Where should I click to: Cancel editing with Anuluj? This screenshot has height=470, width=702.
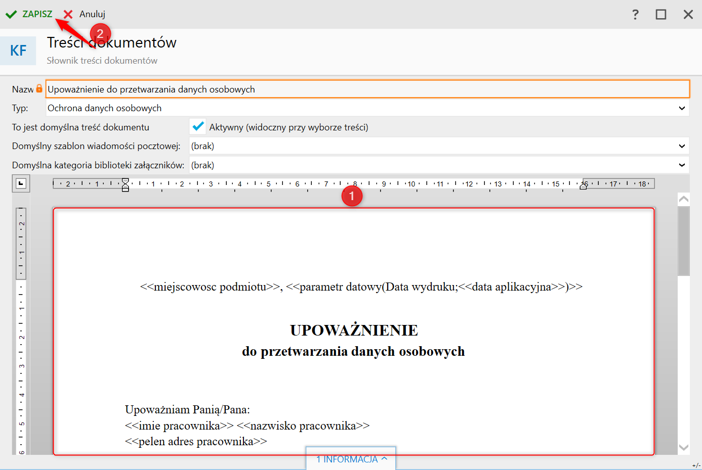click(x=85, y=14)
